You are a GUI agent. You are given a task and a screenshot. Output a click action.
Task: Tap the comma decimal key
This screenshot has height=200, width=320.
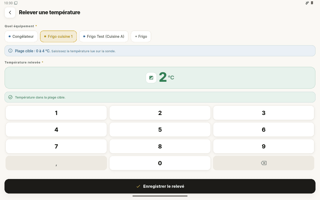[x=56, y=163]
